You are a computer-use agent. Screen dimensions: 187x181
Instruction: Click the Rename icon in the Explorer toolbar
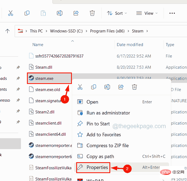(x=60, y=13)
